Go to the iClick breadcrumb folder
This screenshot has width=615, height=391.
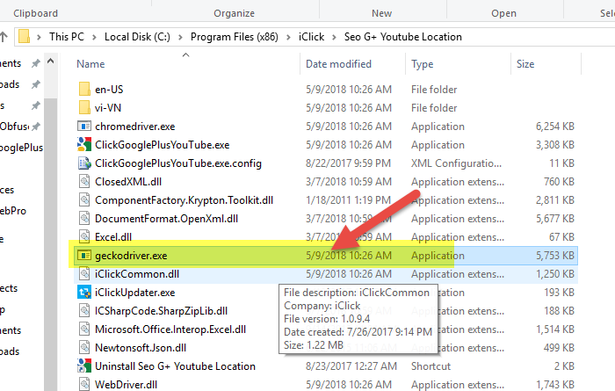[311, 37]
